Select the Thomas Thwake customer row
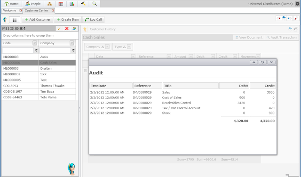Screen dimensions: 301x177 click(39, 86)
